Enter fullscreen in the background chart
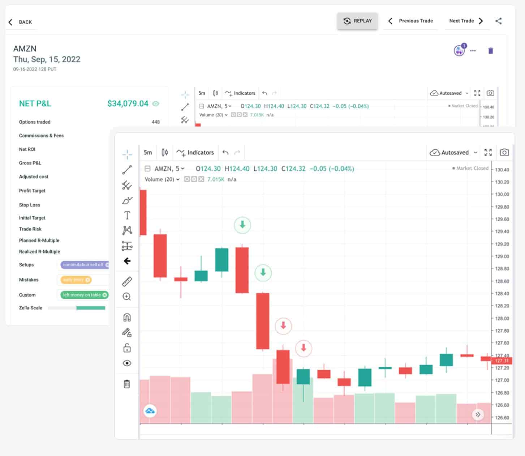This screenshot has width=525, height=456. [x=477, y=93]
